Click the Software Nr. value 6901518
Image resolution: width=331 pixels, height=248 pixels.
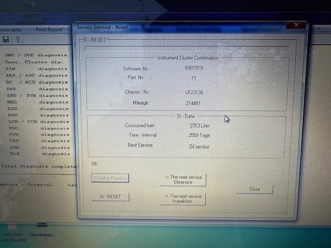click(x=194, y=68)
